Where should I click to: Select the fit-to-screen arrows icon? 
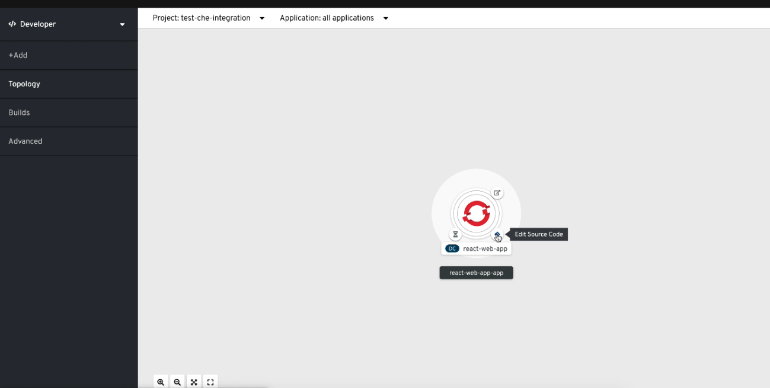[194, 381]
